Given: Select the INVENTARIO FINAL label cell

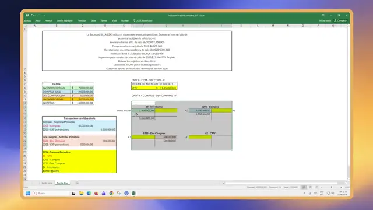Looking at the screenshot, I should [57, 99].
